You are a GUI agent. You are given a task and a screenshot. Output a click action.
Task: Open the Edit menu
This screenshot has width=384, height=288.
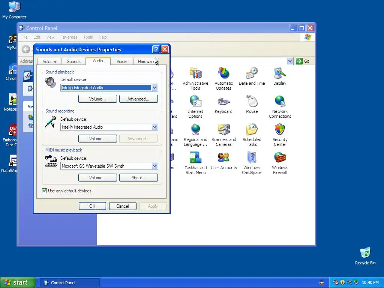(x=37, y=37)
